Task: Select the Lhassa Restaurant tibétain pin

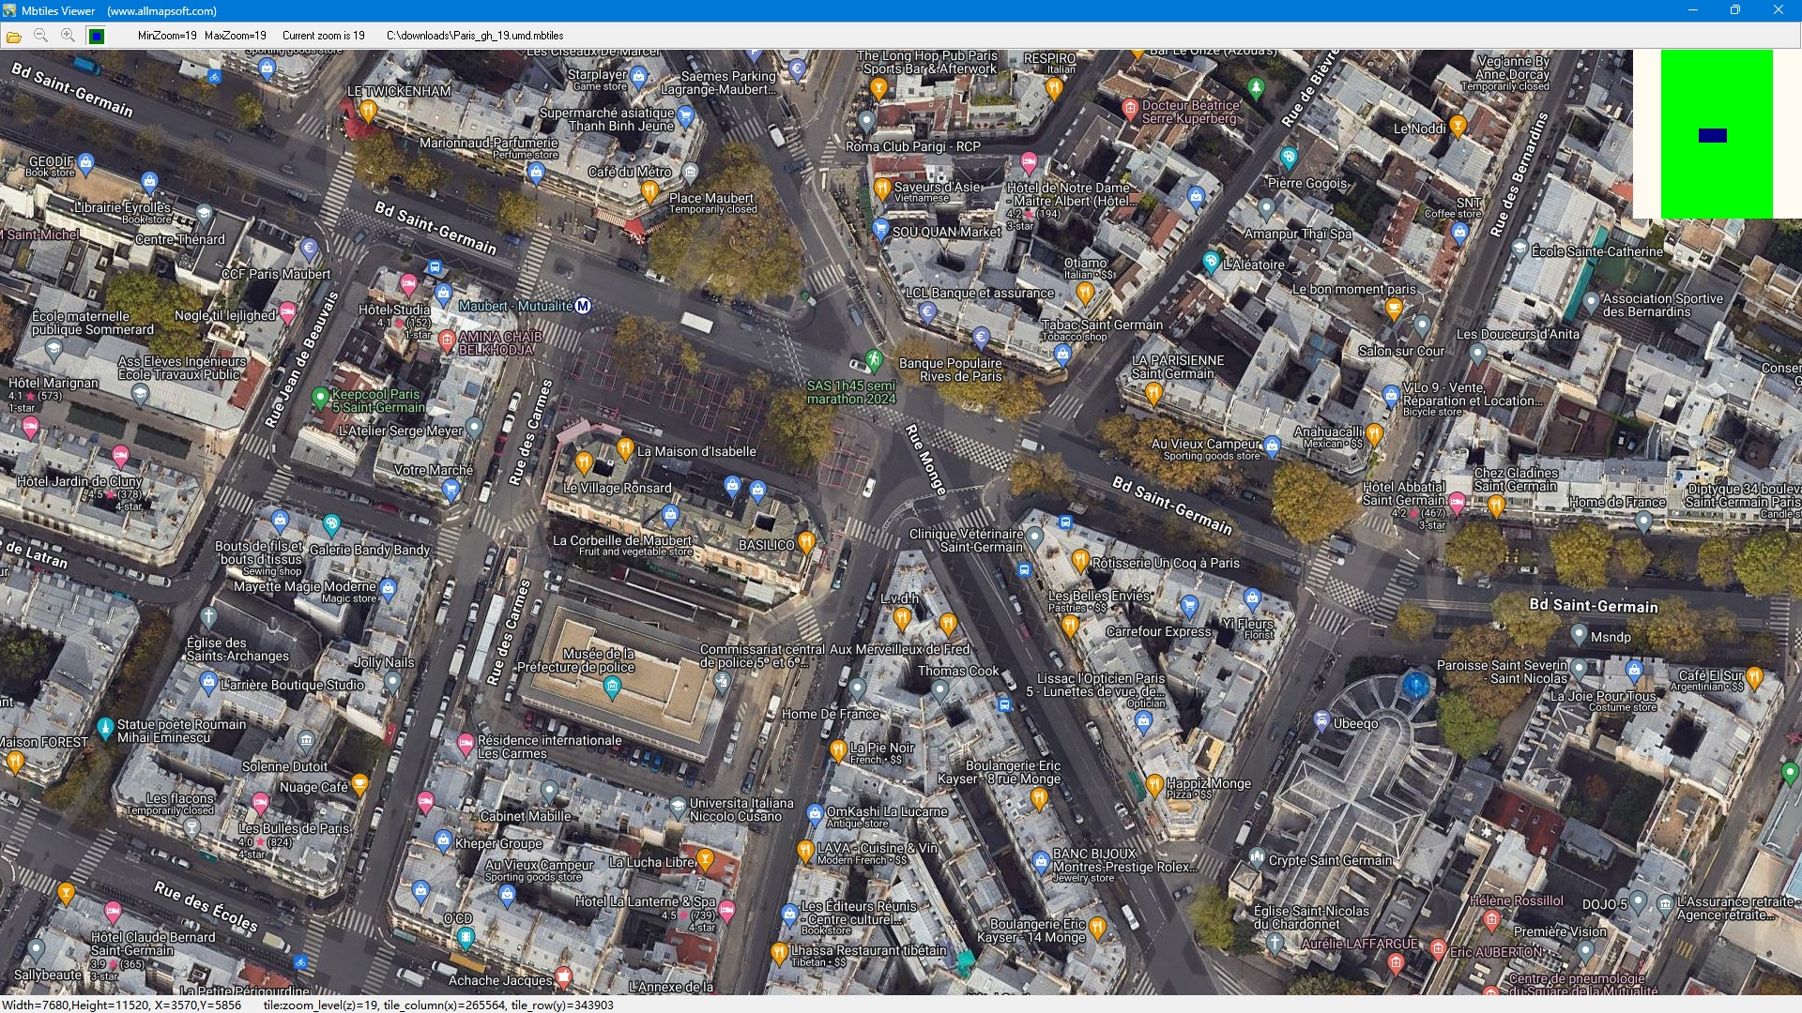Action: point(778,953)
